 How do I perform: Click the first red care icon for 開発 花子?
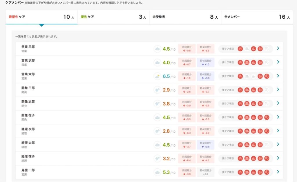240,117
